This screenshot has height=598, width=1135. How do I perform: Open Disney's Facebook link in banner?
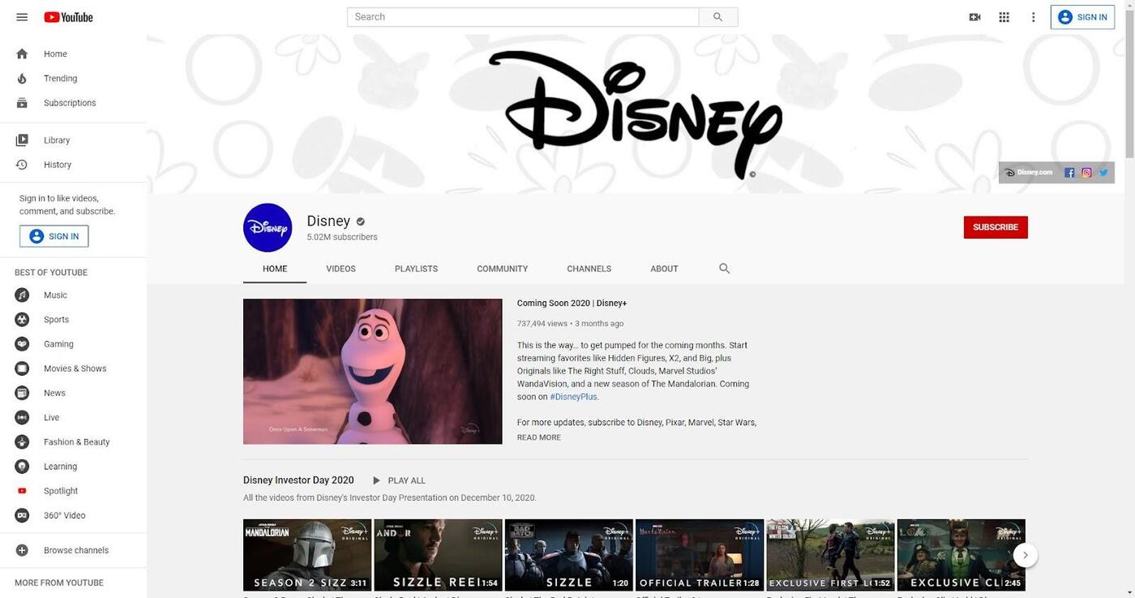coord(1069,173)
